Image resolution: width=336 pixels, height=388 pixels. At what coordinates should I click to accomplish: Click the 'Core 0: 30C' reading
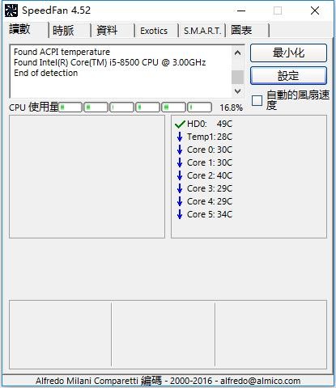tap(210, 150)
